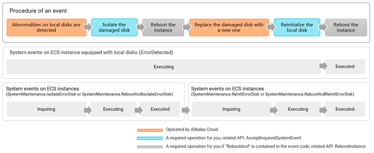Click Replace the damaged disk box
374x153 pixels.
[229, 28]
